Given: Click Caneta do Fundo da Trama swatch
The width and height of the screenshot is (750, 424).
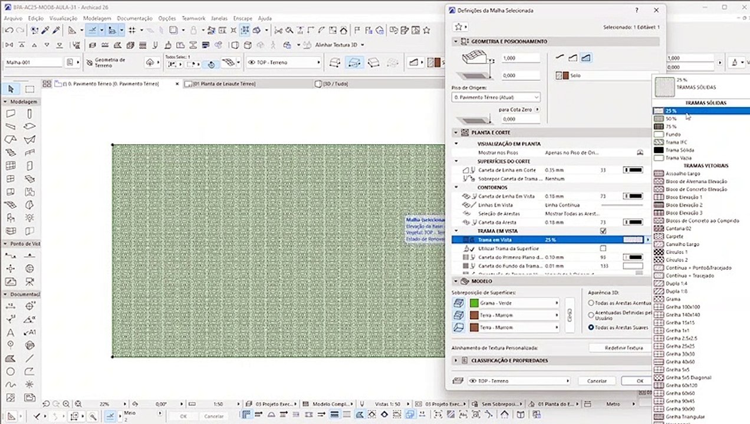Looking at the screenshot, I should click(x=633, y=266).
